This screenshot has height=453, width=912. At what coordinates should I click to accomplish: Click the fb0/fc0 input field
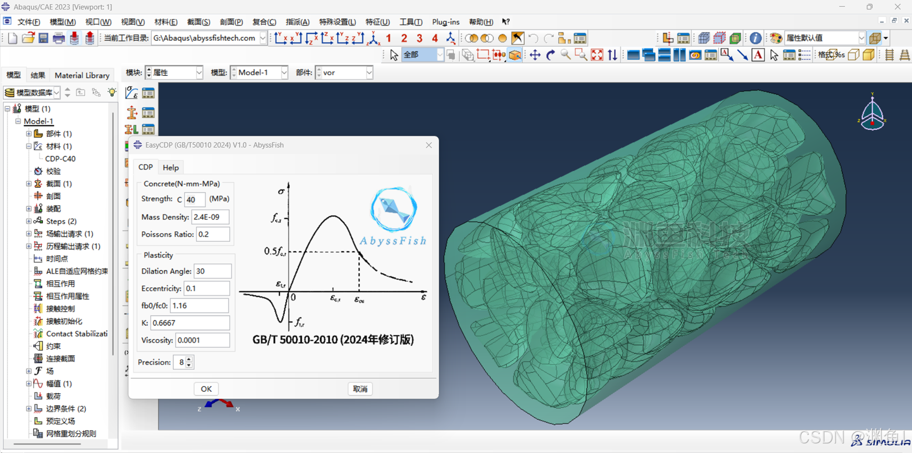[x=199, y=306]
